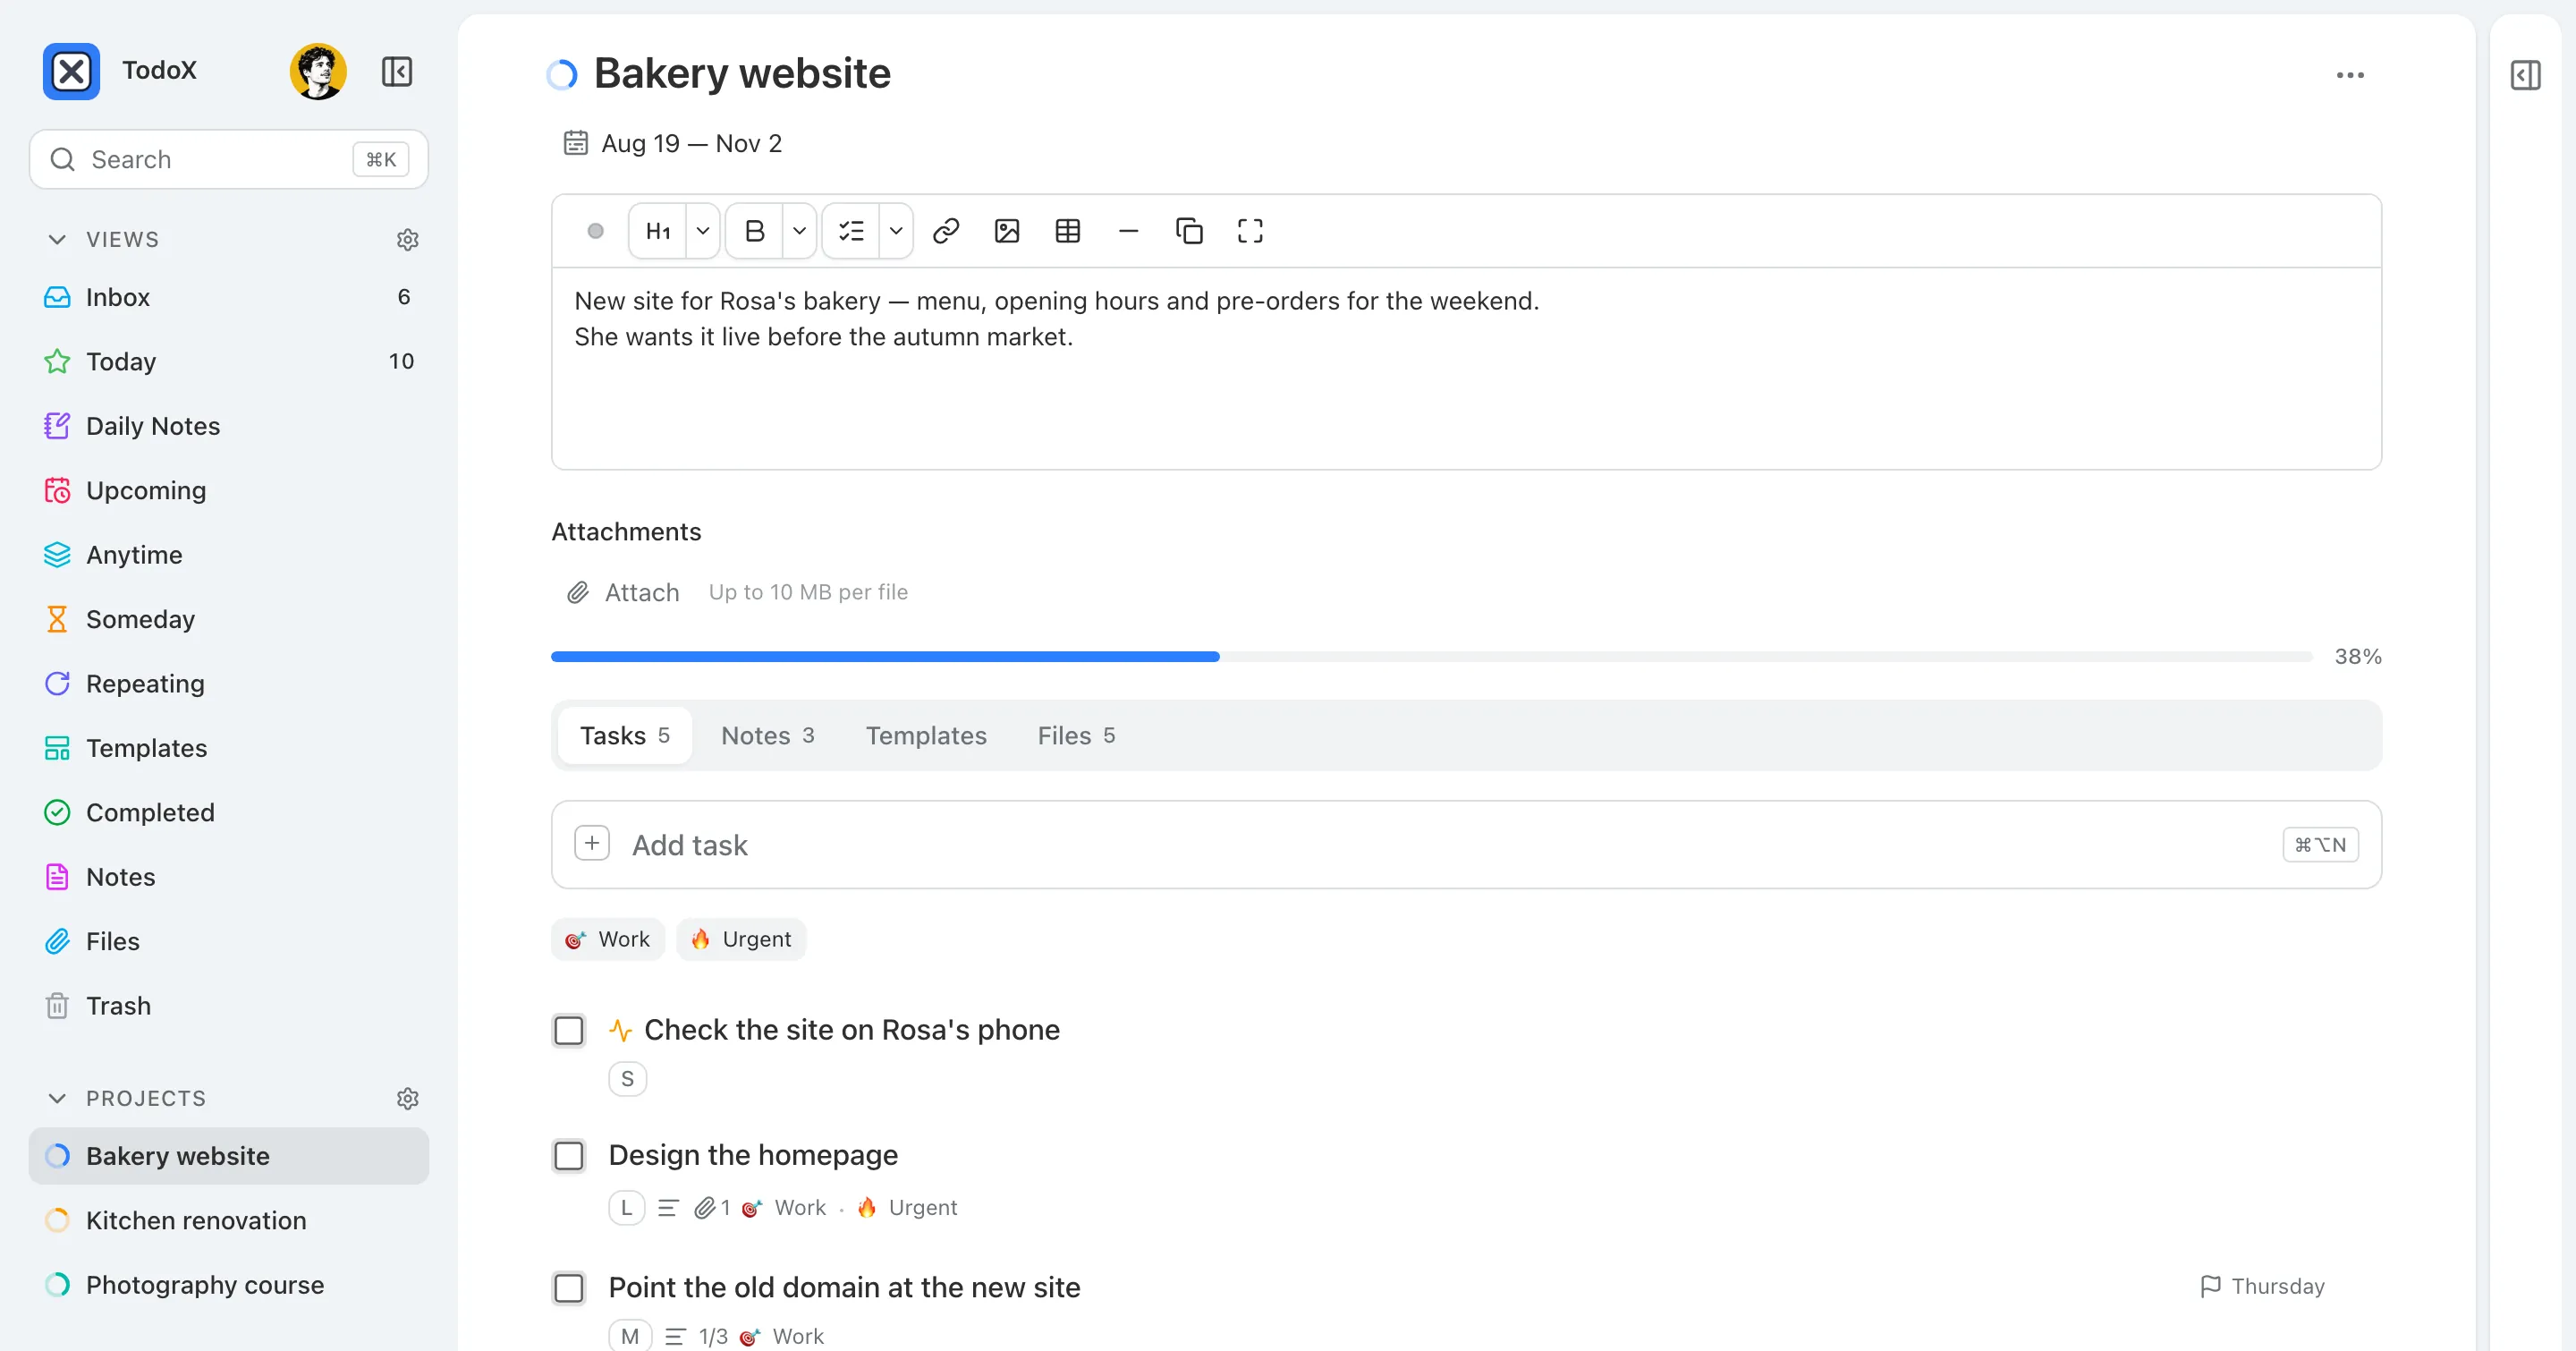The width and height of the screenshot is (2576, 1351).
Task: Open the project Templates tab
Action: click(x=926, y=736)
